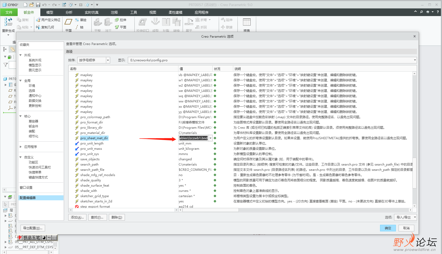Image resolution: width=442 pixels, height=254 pixels.
Task: Select 钣金件 under 核心 in sidebar
Action: click(x=33, y=126)
